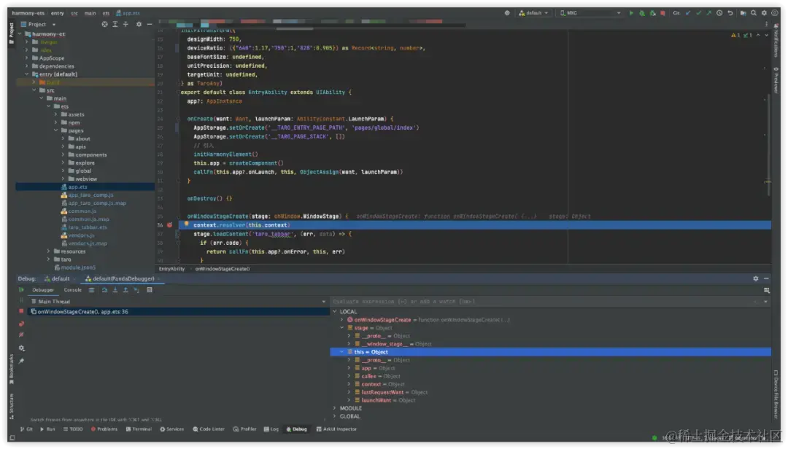Viewport: 788px width, 449px height.
Task: Go to next highlighted error arrow
Action: point(766,35)
